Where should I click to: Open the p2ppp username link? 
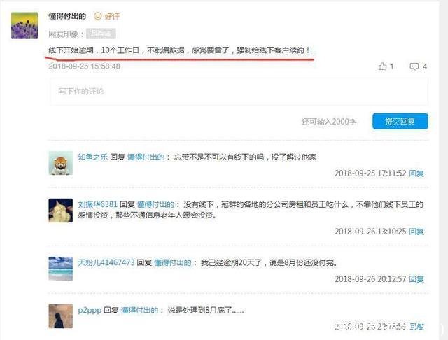click(90, 311)
